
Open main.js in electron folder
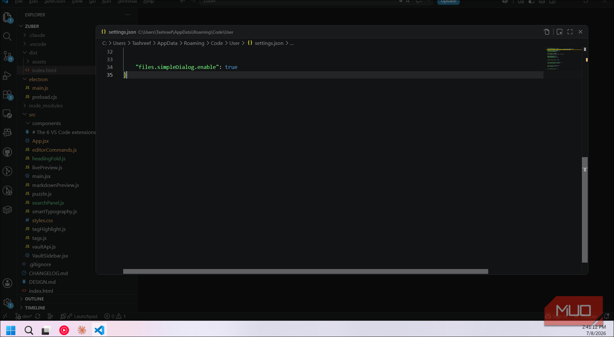click(x=40, y=88)
